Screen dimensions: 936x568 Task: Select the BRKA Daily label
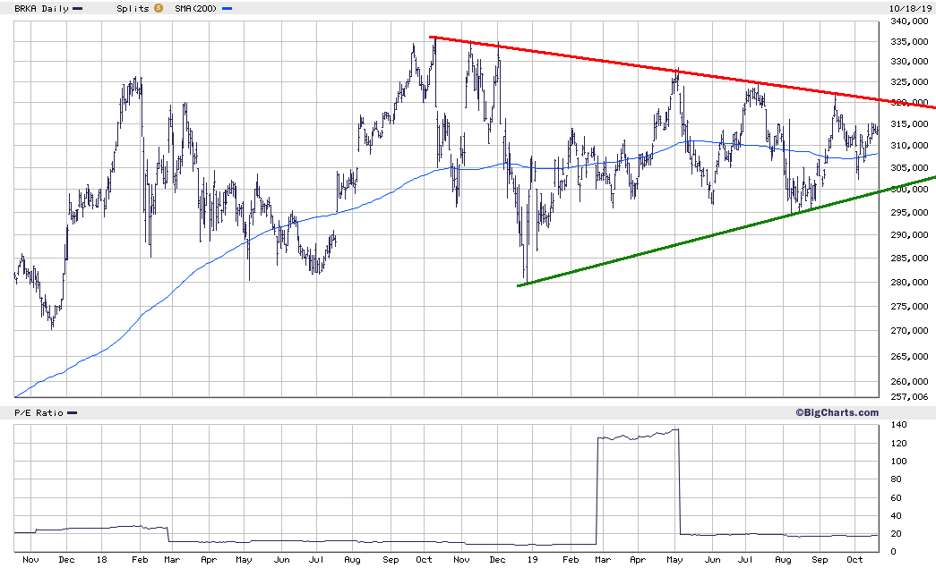(41, 9)
